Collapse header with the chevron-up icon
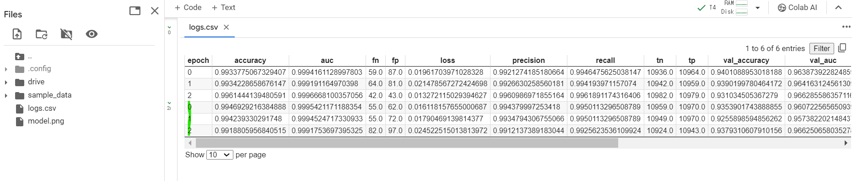 [838, 8]
